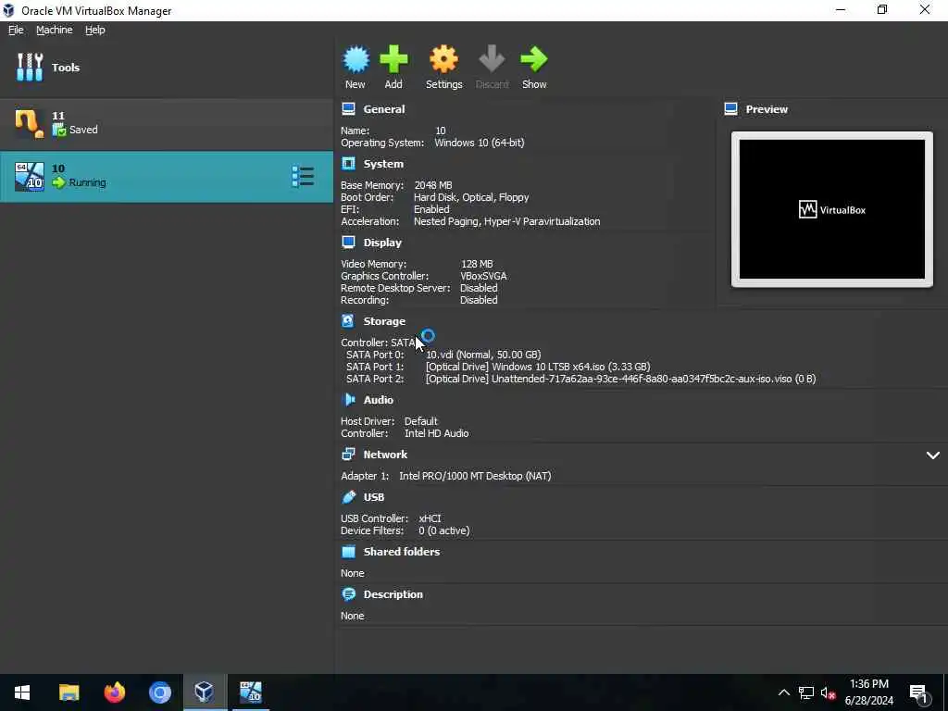The width and height of the screenshot is (948, 711).
Task: Click the green Add machine icon
Action: click(x=393, y=59)
